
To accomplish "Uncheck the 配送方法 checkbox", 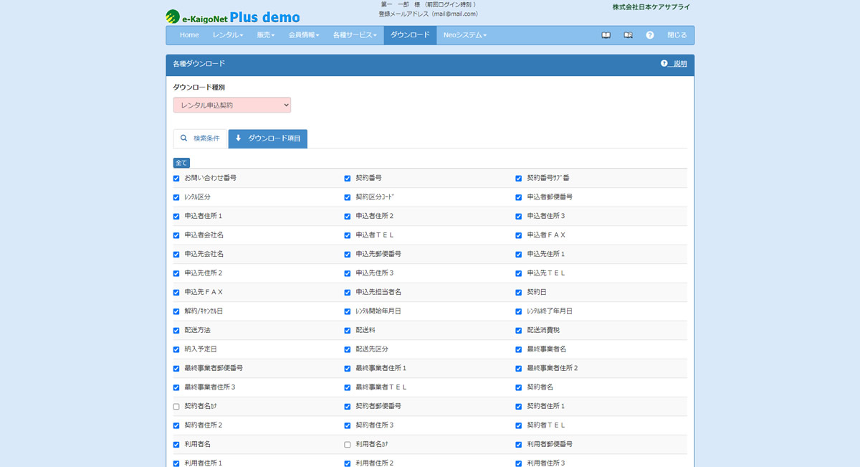I will click(x=176, y=331).
